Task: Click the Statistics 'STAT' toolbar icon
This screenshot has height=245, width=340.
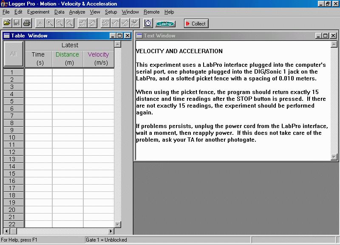Action: (x=105, y=23)
